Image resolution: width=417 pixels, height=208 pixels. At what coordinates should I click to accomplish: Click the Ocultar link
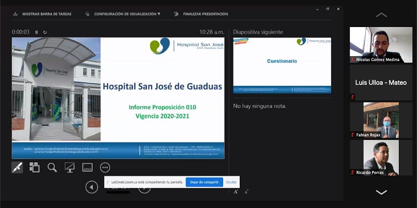point(231,183)
